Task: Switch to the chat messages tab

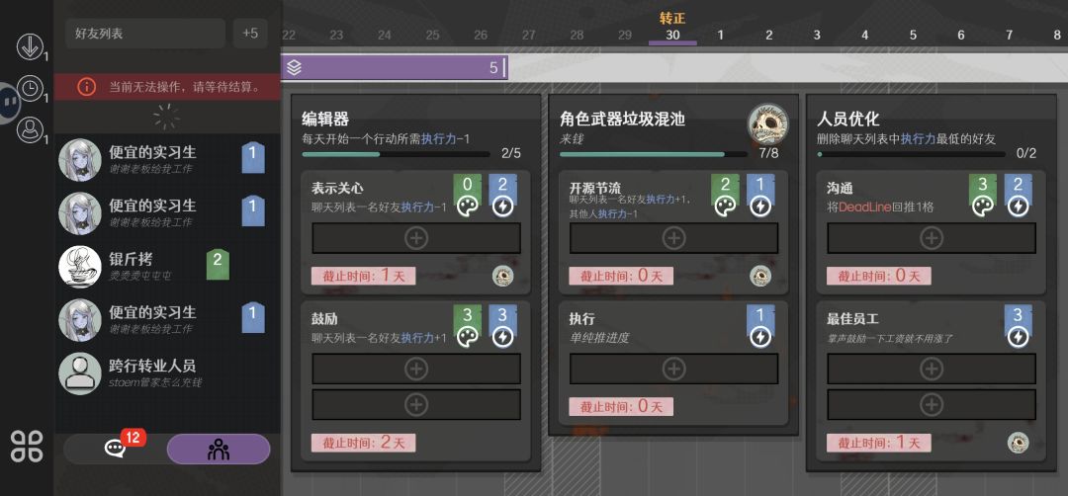Action: [x=115, y=449]
